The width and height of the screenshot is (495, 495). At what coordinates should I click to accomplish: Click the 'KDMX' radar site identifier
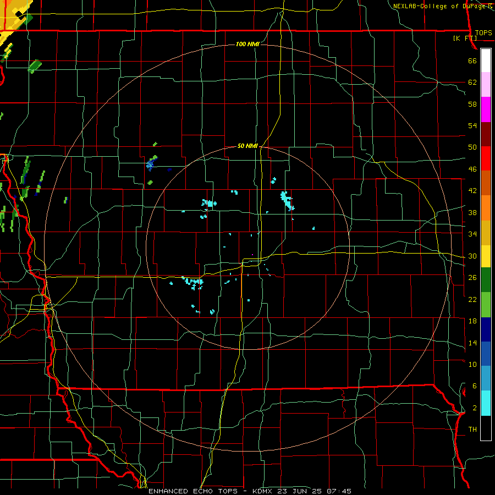[263, 491]
